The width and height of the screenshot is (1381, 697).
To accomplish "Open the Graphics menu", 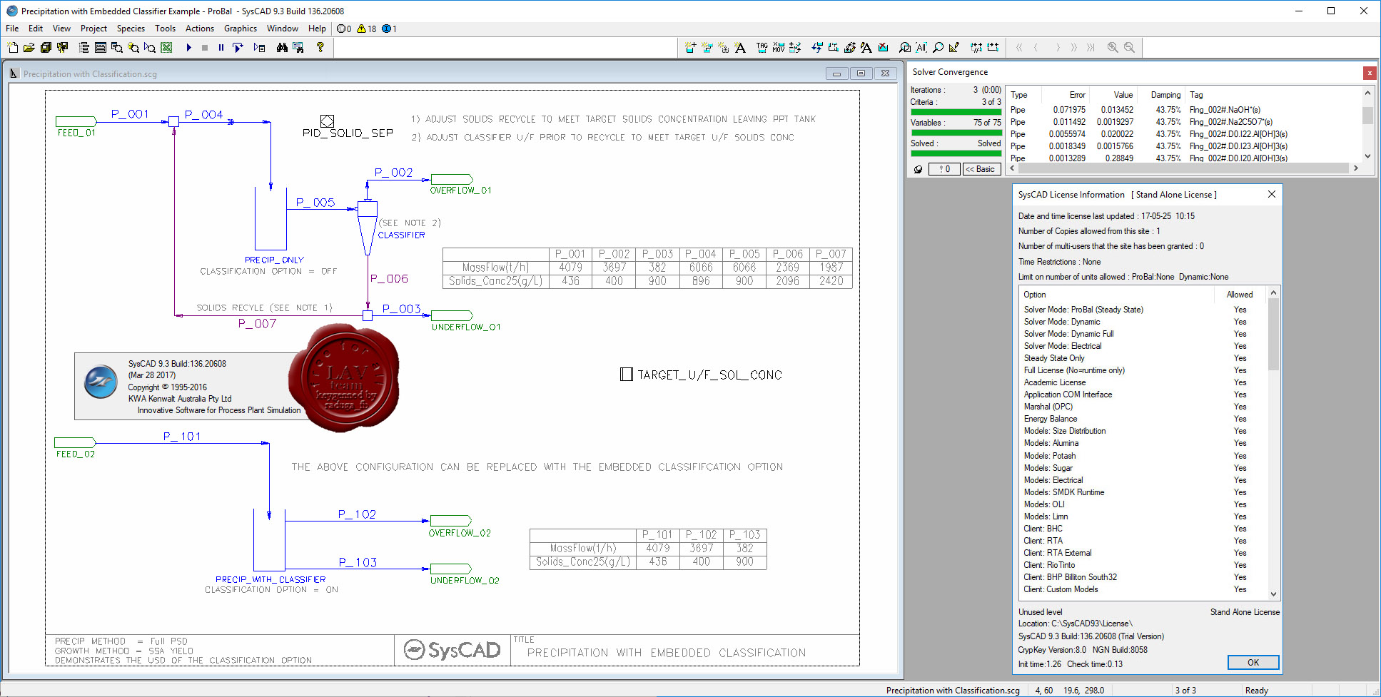I will coord(241,29).
